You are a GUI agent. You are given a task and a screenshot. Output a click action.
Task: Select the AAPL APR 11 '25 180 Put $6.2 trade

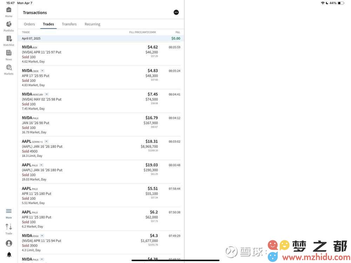(x=101, y=219)
